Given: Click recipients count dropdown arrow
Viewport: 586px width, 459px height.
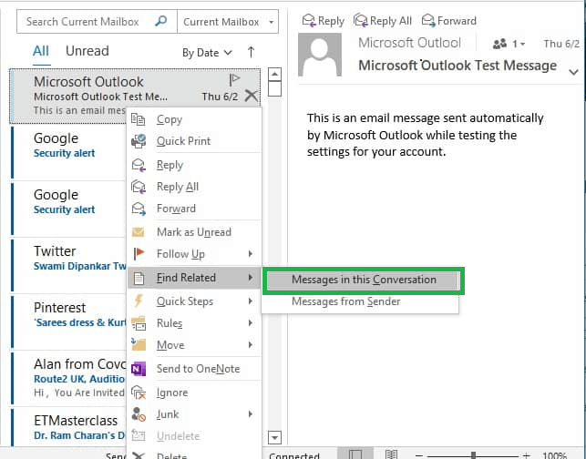Looking at the screenshot, I should pyautogui.click(x=523, y=44).
